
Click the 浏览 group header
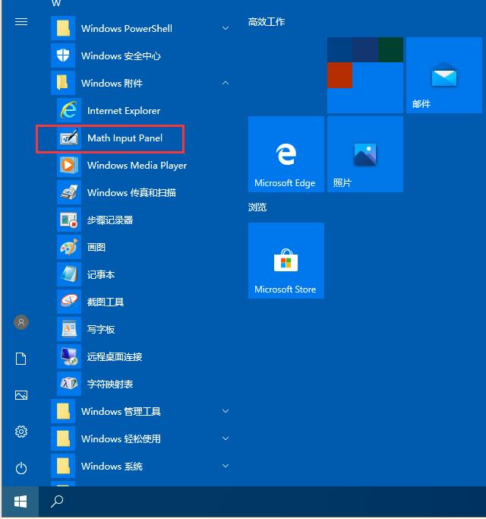click(x=257, y=207)
